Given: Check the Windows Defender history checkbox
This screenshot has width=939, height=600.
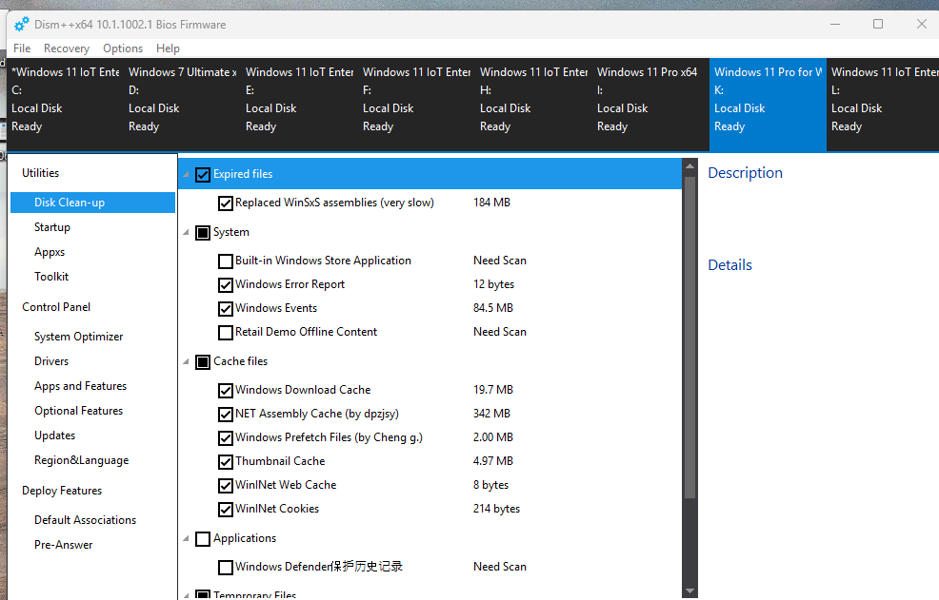Looking at the screenshot, I should (x=226, y=568).
